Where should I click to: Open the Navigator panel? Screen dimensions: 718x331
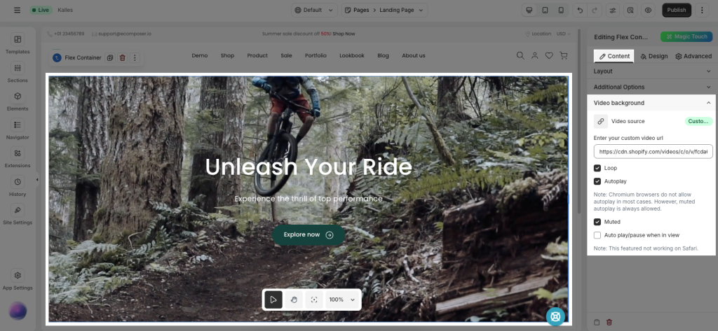point(18,129)
